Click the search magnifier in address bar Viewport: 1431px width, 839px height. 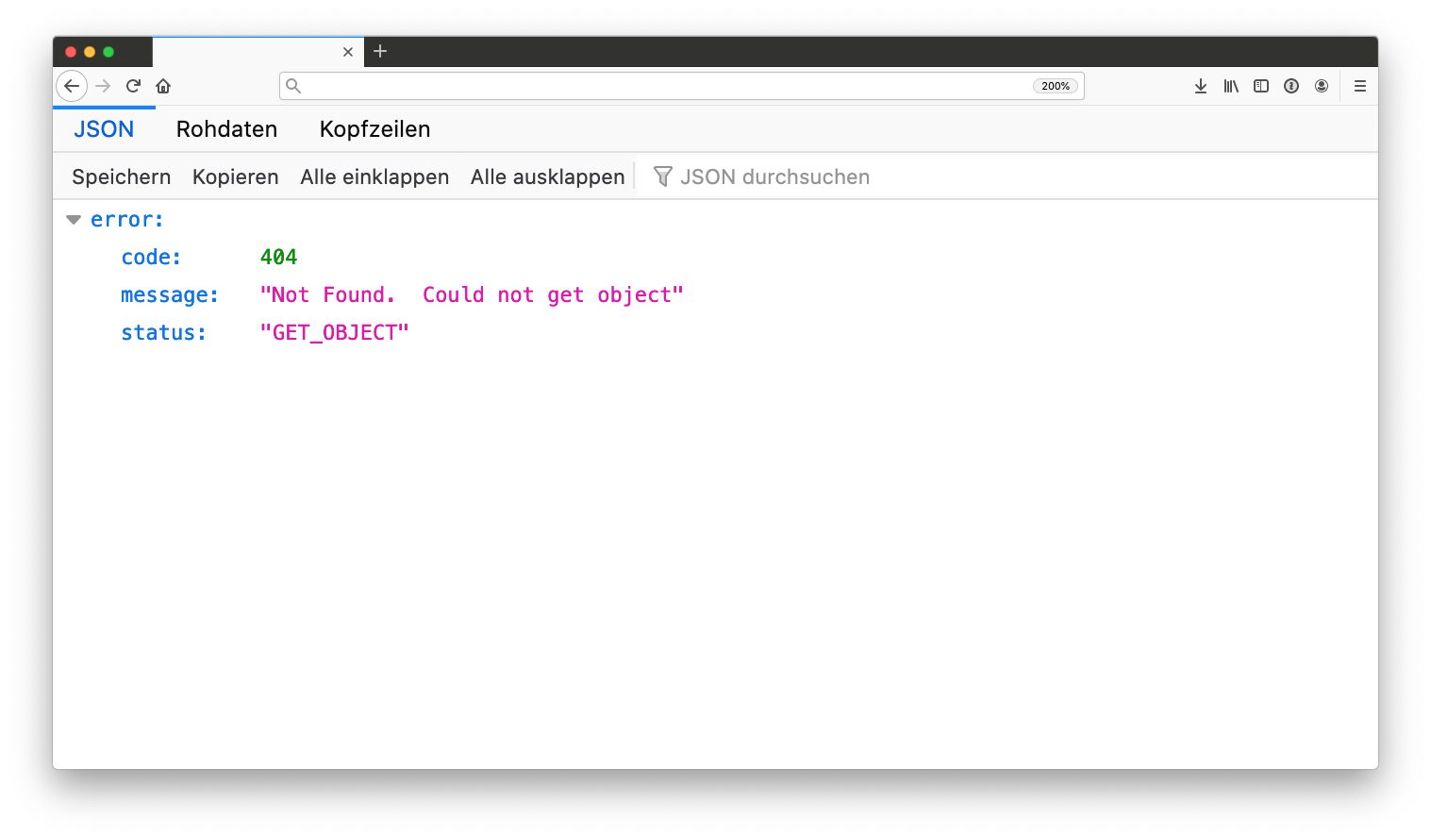pyautogui.click(x=293, y=86)
